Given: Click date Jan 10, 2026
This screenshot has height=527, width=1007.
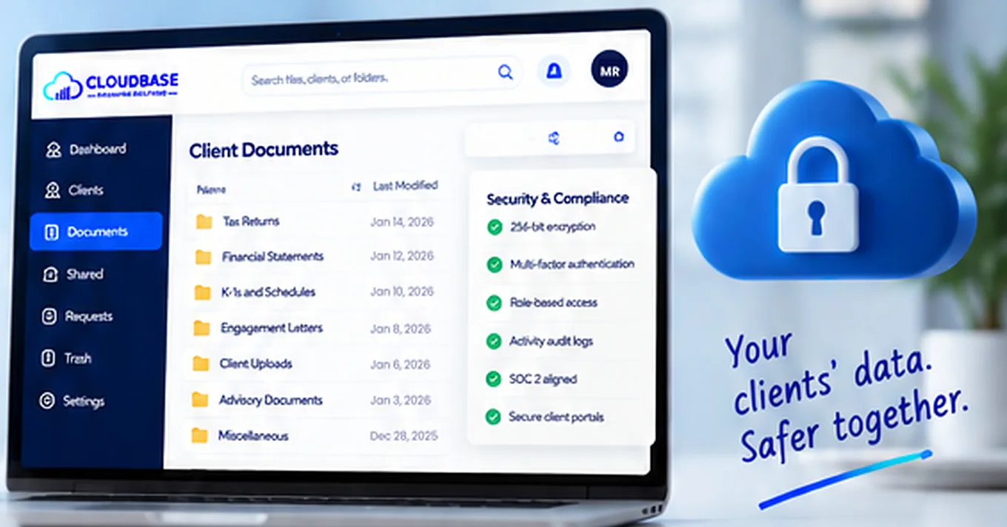Looking at the screenshot, I should click(x=401, y=292).
